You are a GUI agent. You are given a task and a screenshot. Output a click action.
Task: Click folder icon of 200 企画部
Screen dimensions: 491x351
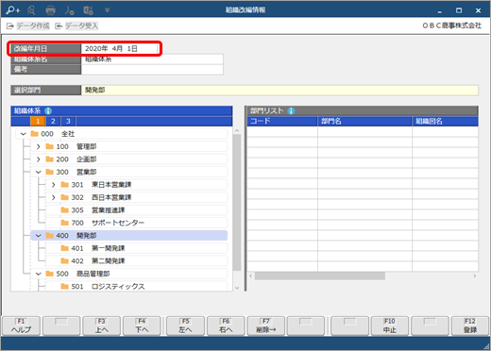pyautogui.click(x=49, y=159)
